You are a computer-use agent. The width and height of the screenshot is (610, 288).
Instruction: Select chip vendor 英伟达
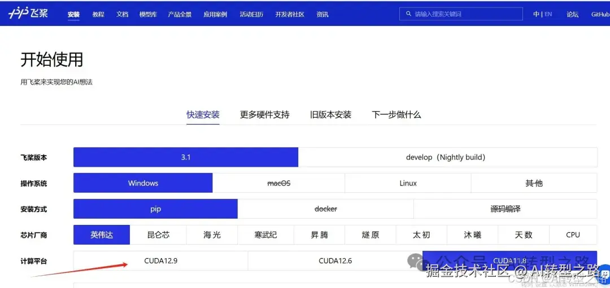click(x=102, y=235)
